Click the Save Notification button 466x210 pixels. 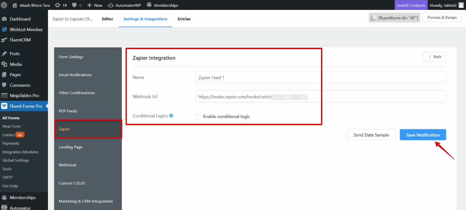(x=423, y=135)
